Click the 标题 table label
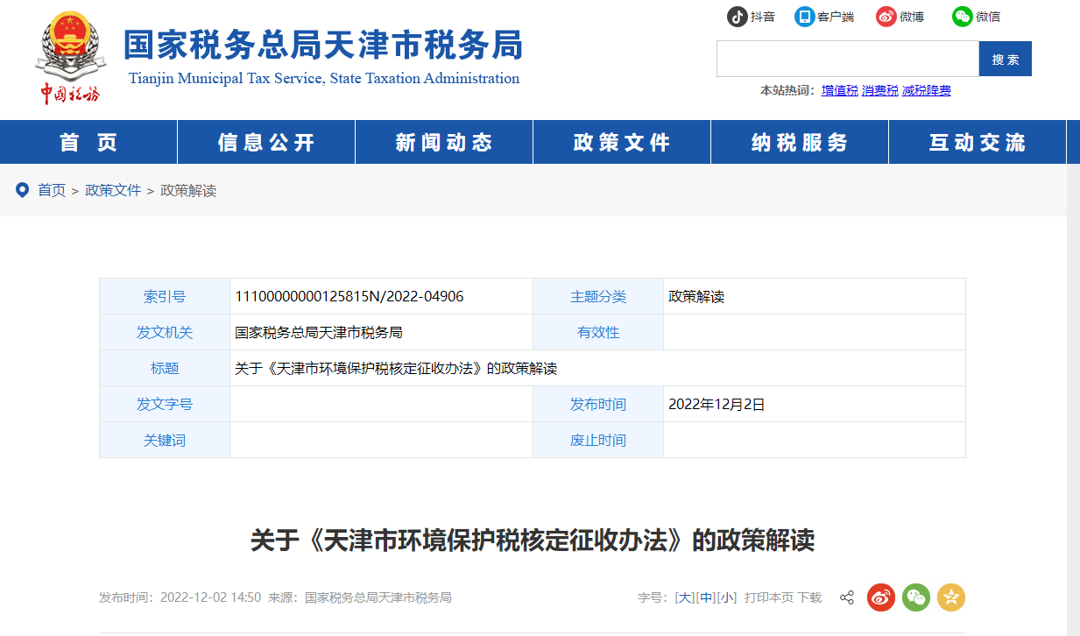Screen dimensions: 1080x636 coord(165,368)
